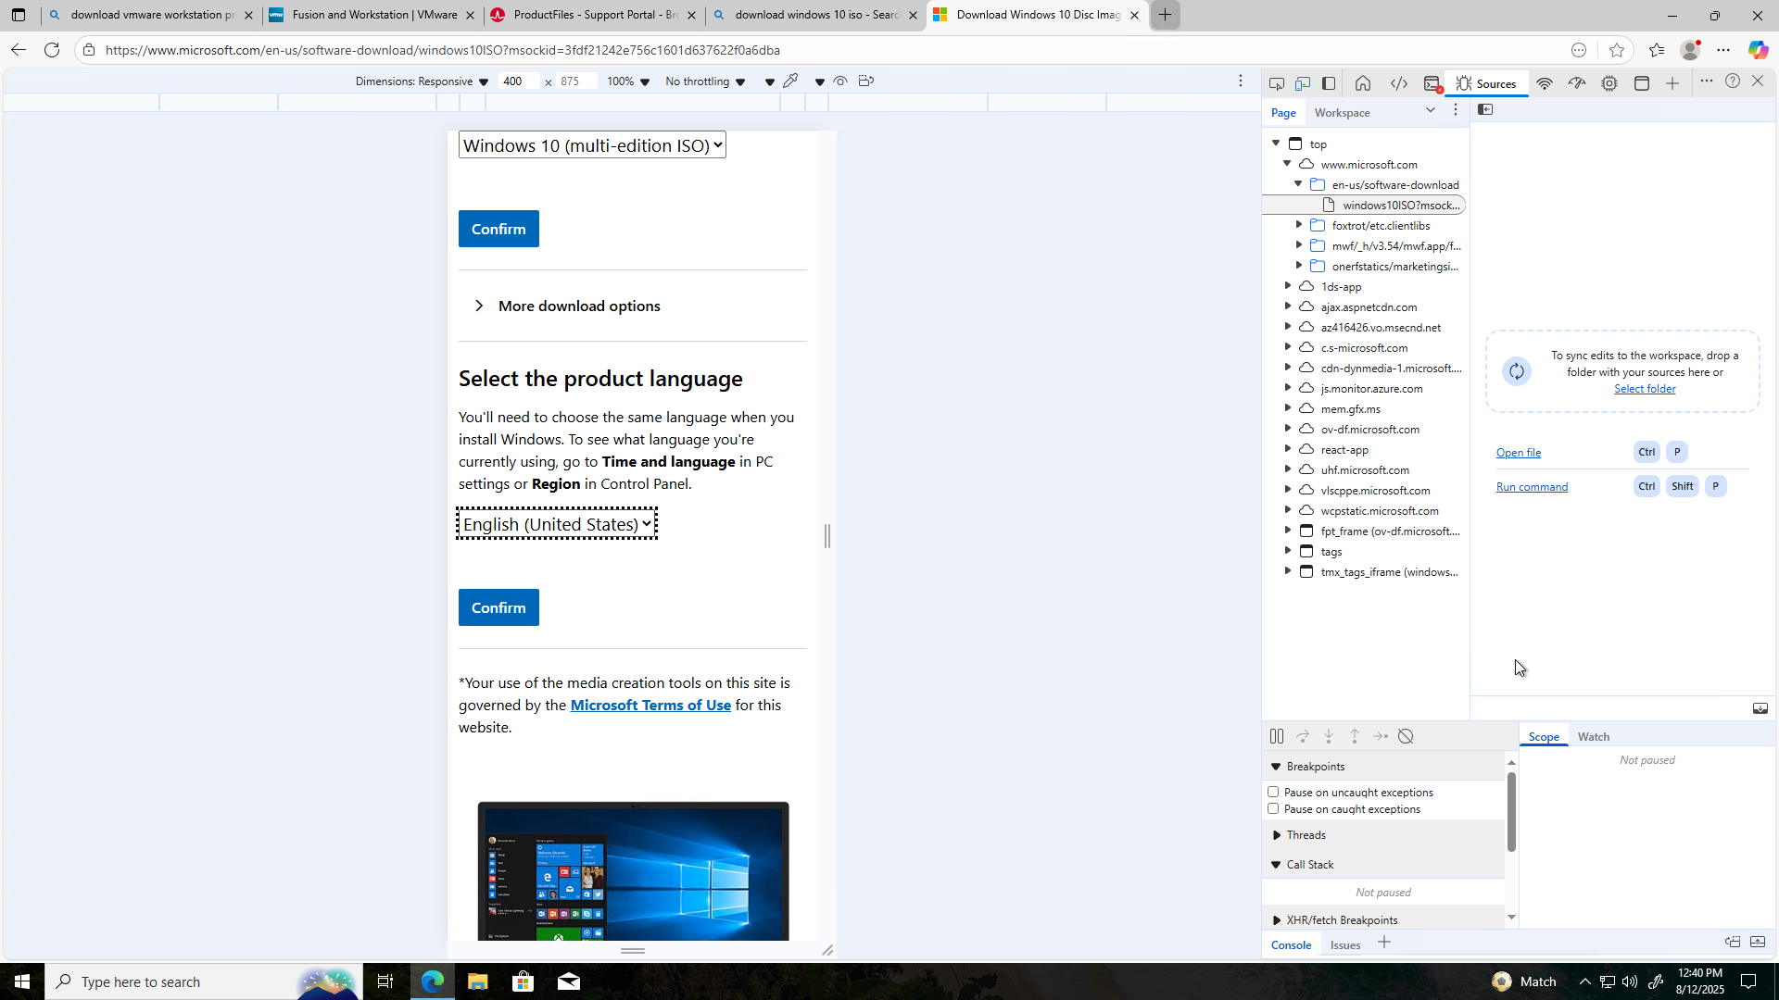Open File Explorer from the taskbar
1779x1000 pixels.
477,981
